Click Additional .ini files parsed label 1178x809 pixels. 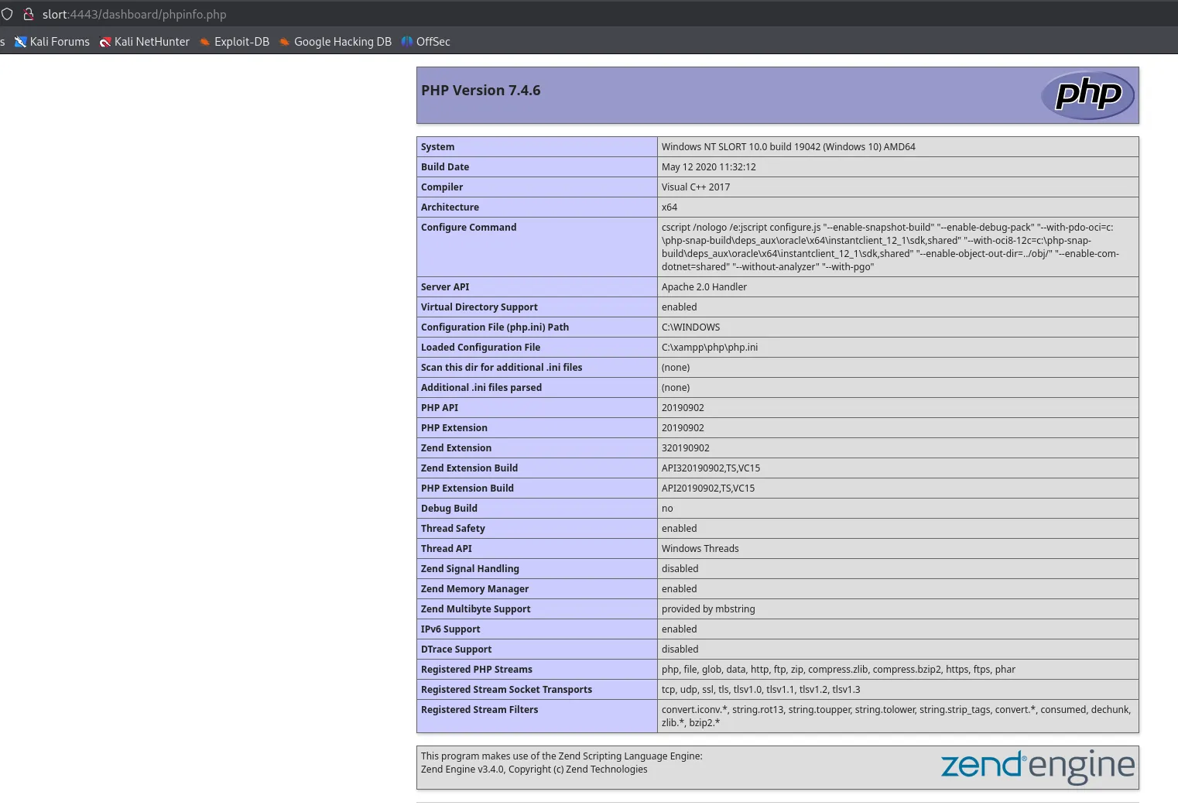[x=481, y=388]
